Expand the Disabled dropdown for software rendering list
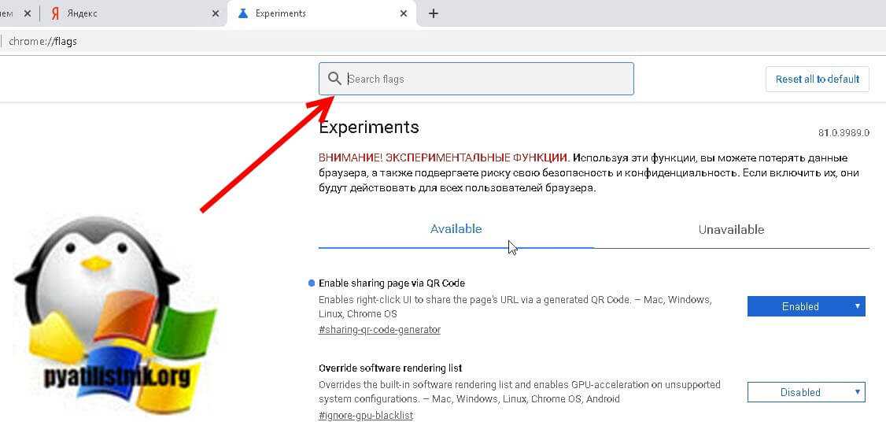Screen dimensions: 886x422 point(806,392)
